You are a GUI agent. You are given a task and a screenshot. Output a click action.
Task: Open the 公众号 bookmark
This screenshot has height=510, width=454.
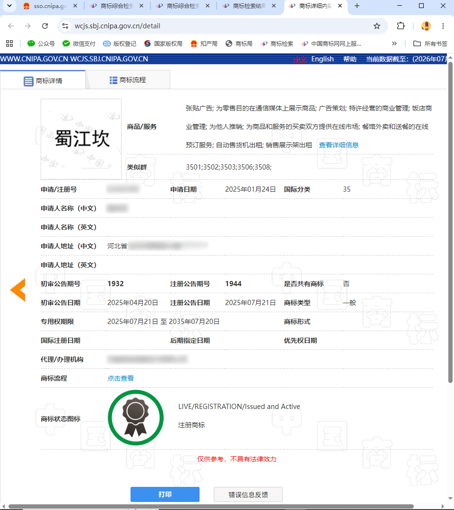pos(41,43)
